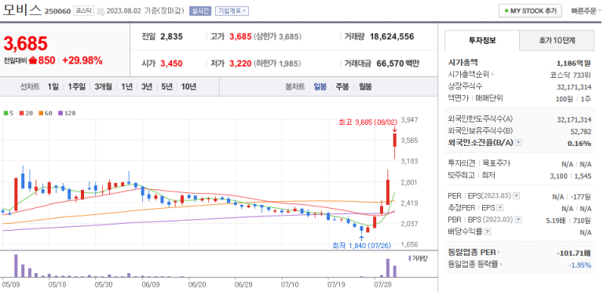Screen dimensions: 607x292
Task: Click the 코스닥 market label
Action: [x=83, y=11]
